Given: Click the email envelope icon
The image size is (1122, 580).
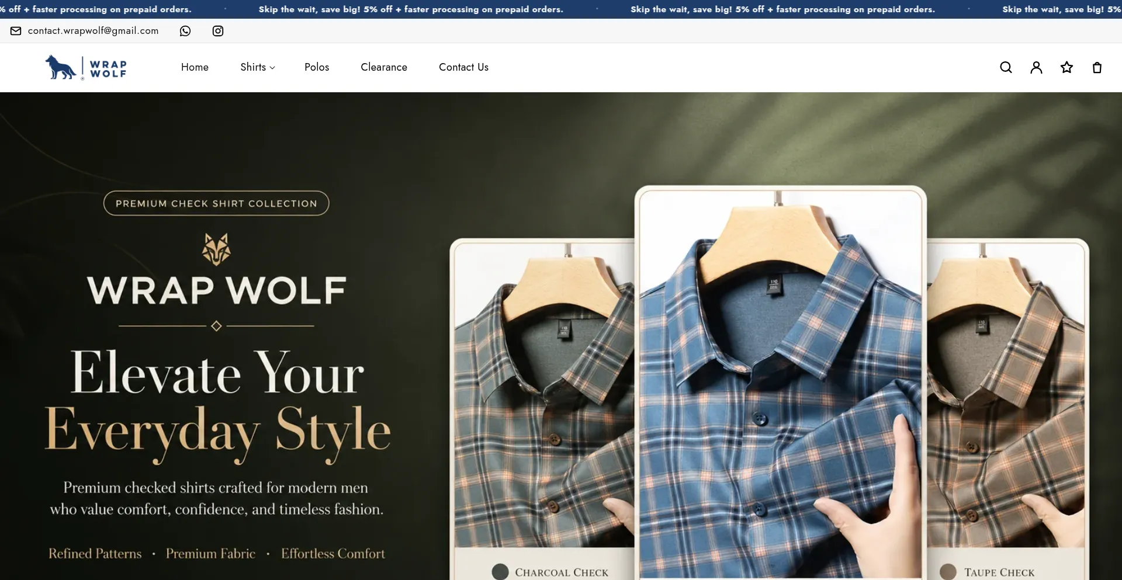Looking at the screenshot, I should (16, 31).
